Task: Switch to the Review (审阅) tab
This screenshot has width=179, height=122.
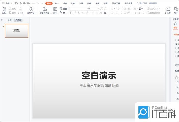Action: [97, 3]
